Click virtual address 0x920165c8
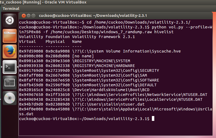The image size is (216, 138). [31, 90]
